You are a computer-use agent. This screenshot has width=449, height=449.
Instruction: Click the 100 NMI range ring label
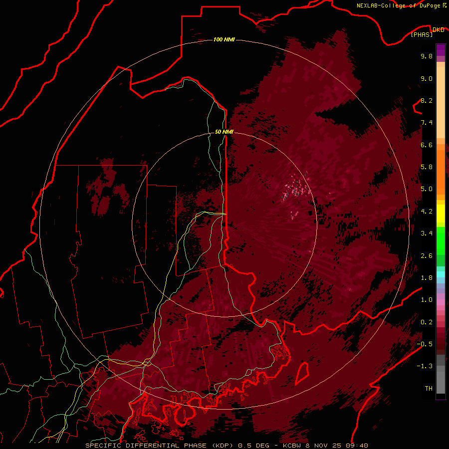224,39
